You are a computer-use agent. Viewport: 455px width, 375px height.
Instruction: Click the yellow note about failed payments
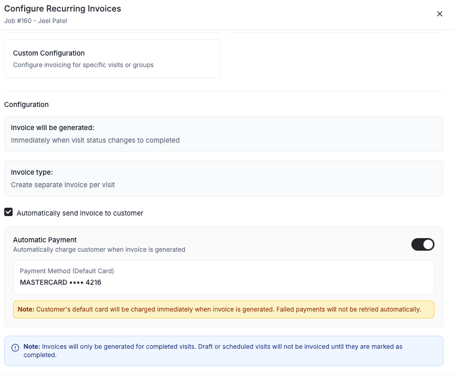(224, 309)
